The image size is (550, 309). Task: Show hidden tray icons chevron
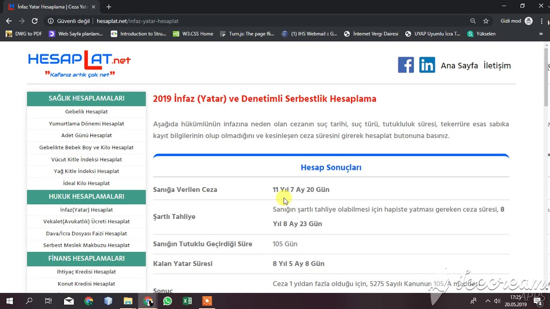pos(488,301)
